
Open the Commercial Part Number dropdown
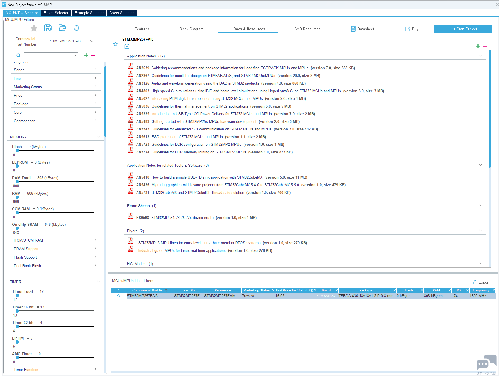point(92,41)
